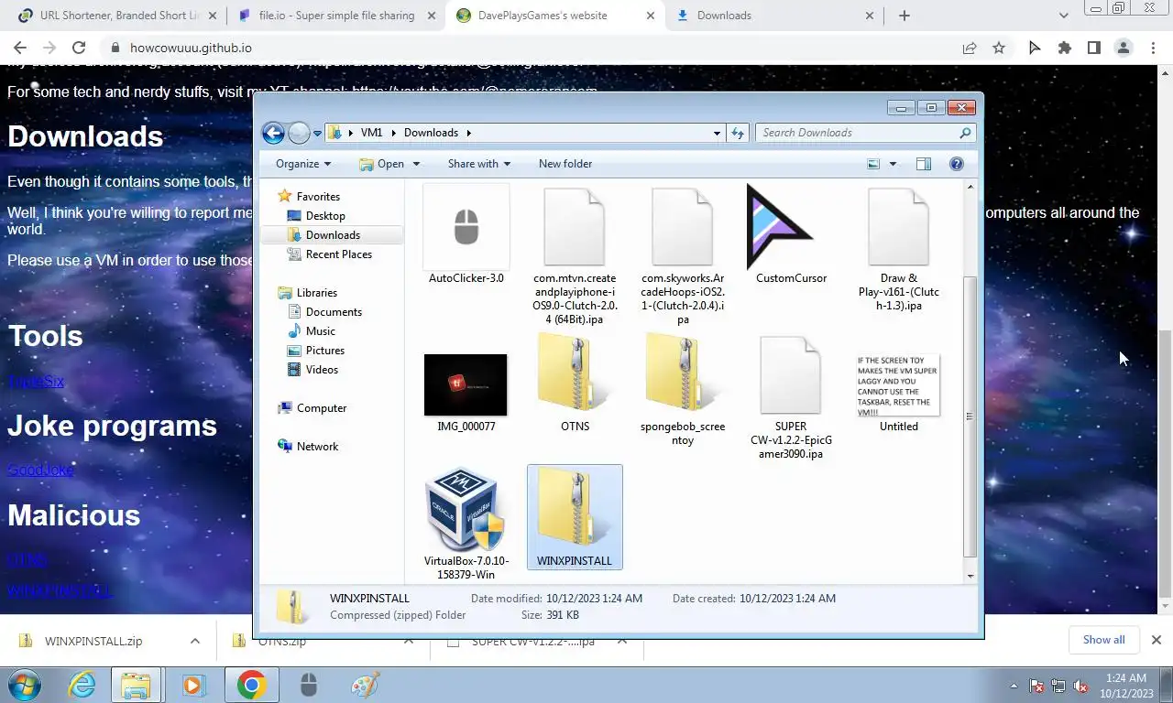Click the Explorer Forward arrow button
The image size is (1173, 703).
(299, 133)
